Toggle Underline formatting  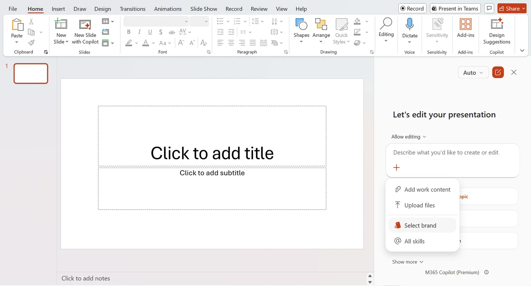coord(150,32)
